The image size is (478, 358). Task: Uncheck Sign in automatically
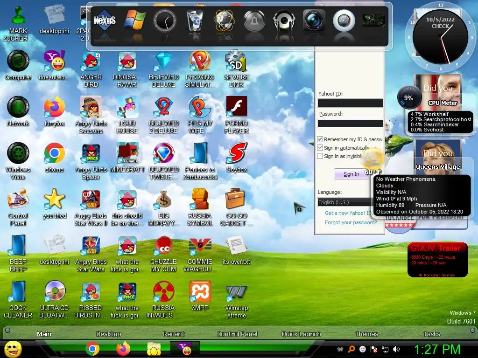coord(320,148)
